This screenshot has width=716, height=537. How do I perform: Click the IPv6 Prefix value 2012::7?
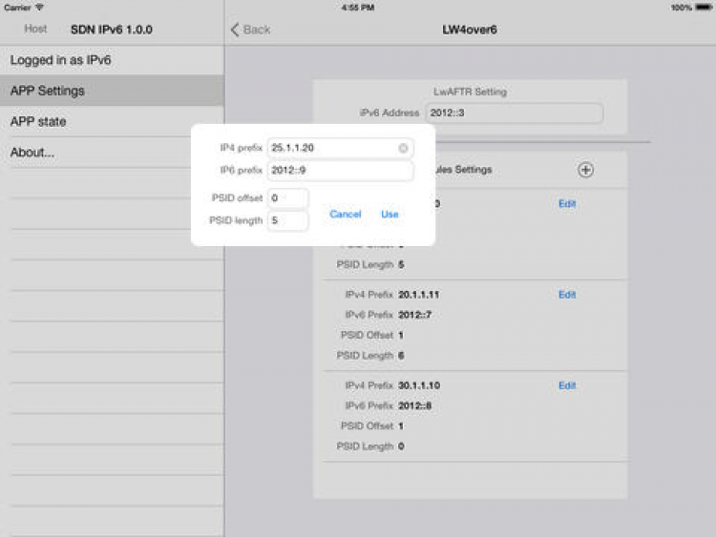coord(414,315)
